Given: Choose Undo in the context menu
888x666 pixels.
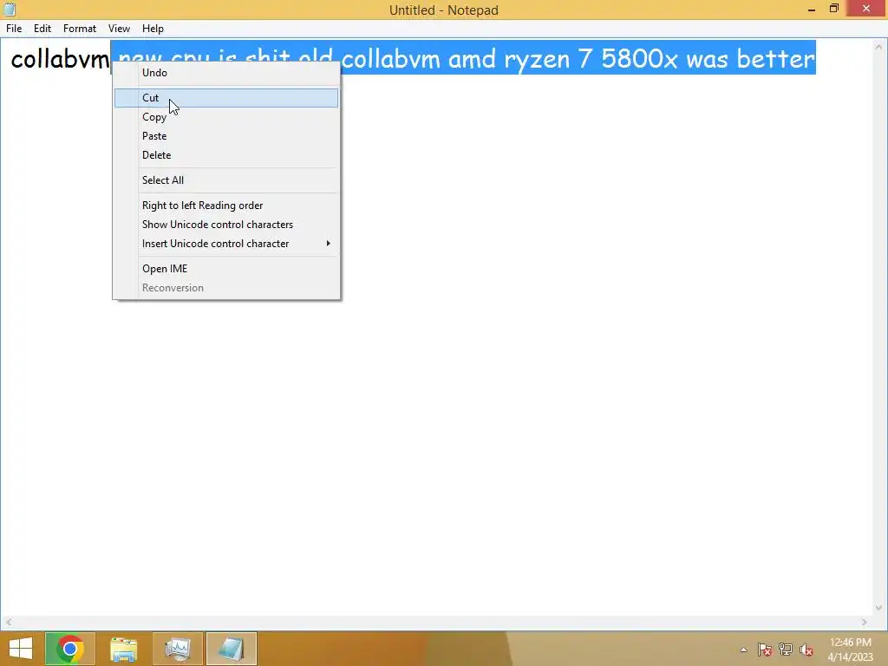Looking at the screenshot, I should [226, 73].
